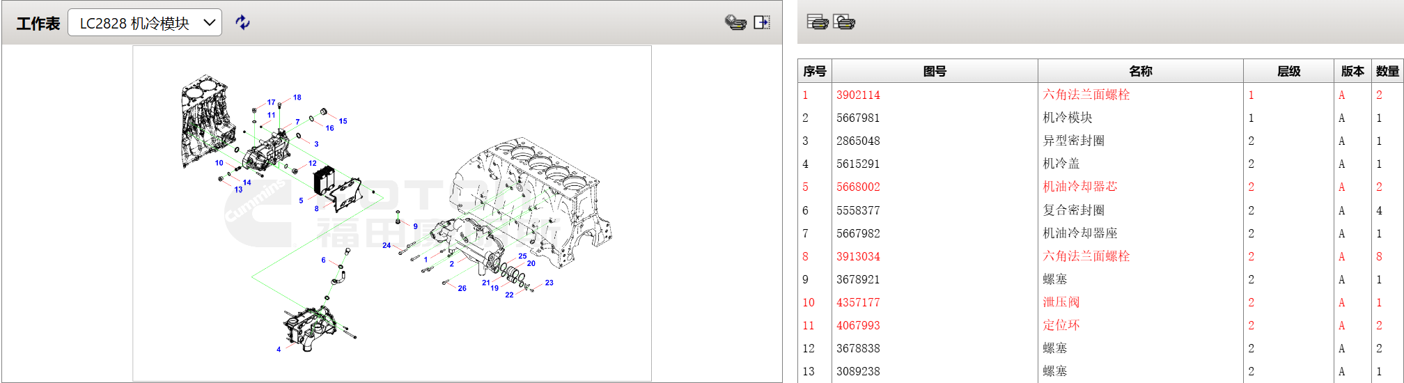Screen dimensions: 1404x383
Task: Click the 定位环 part name
Action: coord(1061,325)
